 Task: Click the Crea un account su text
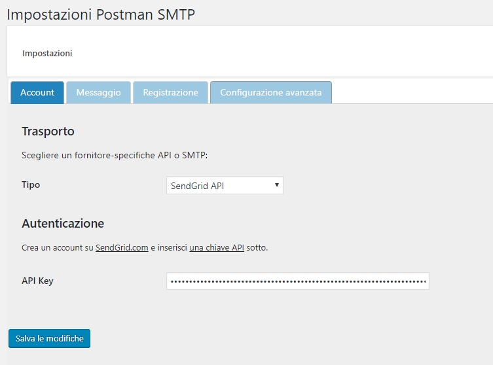click(57, 247)
